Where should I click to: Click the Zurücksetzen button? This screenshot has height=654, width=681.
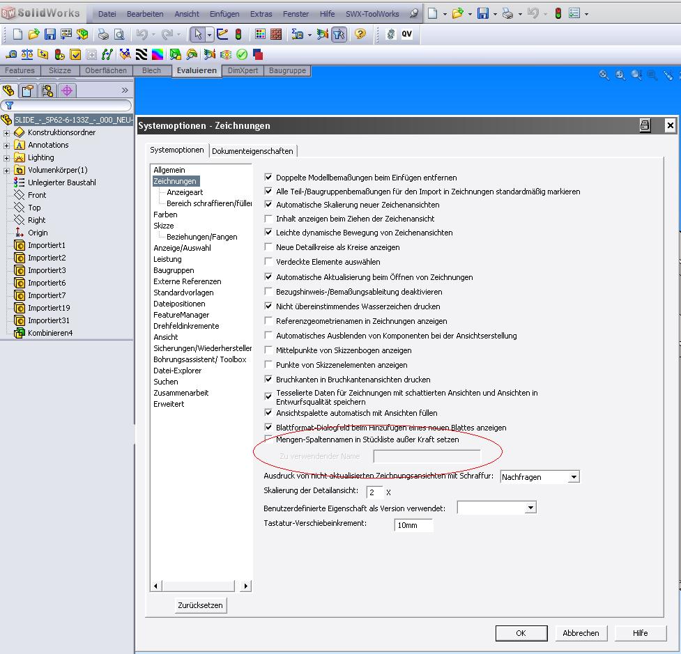pyautogui.click(x=200, y=605)
